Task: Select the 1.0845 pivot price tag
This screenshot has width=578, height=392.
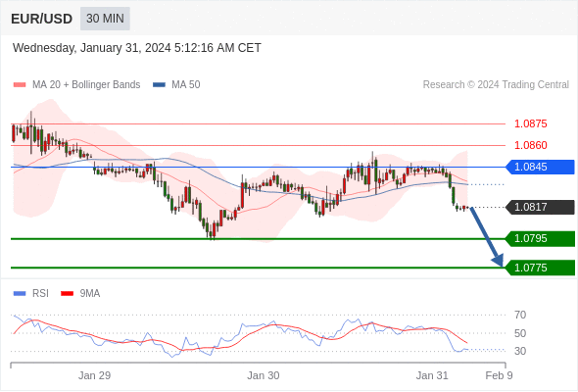Action: pyautogui.click(x=540, y=167)
